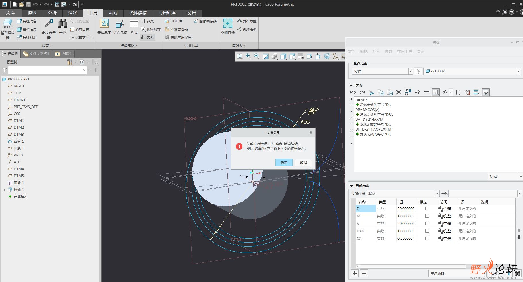This screenshot has width=523, height=282.
Task: Select the value cell 0.250000 for CX
Action: coord(406,238)
